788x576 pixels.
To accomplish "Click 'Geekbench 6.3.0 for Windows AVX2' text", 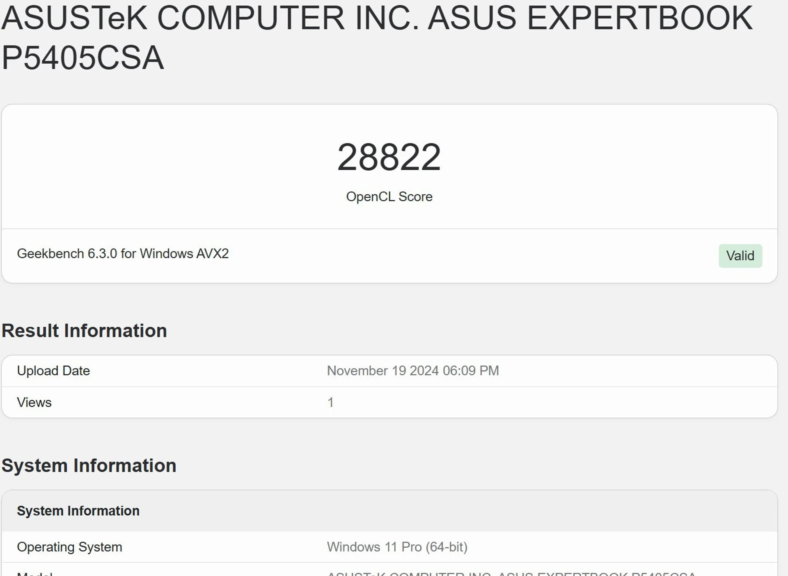I will point(123,254).
